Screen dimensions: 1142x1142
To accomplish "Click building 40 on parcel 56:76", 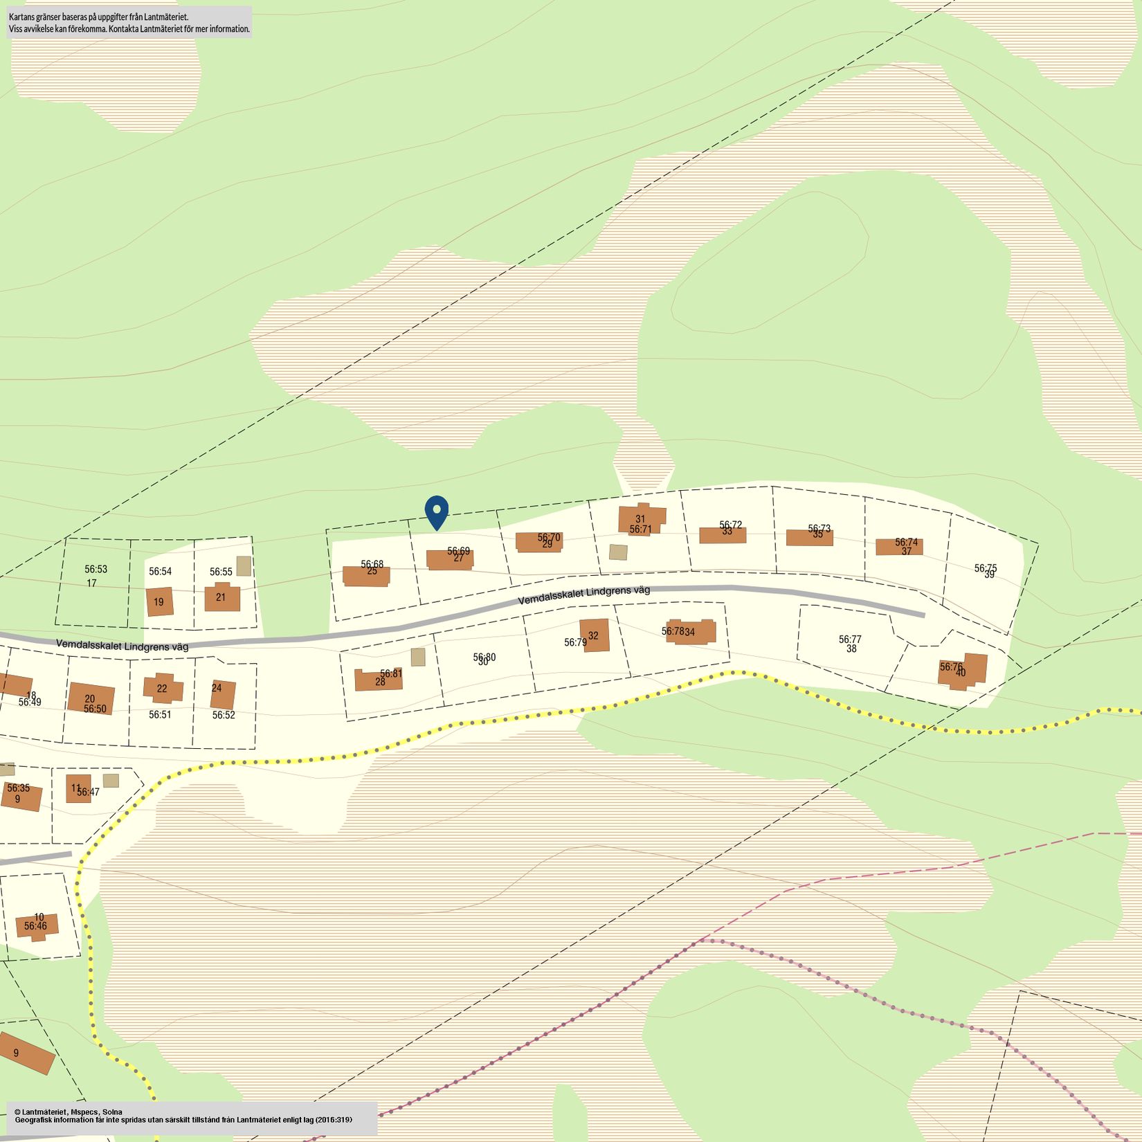I will [x=964, y=671].
